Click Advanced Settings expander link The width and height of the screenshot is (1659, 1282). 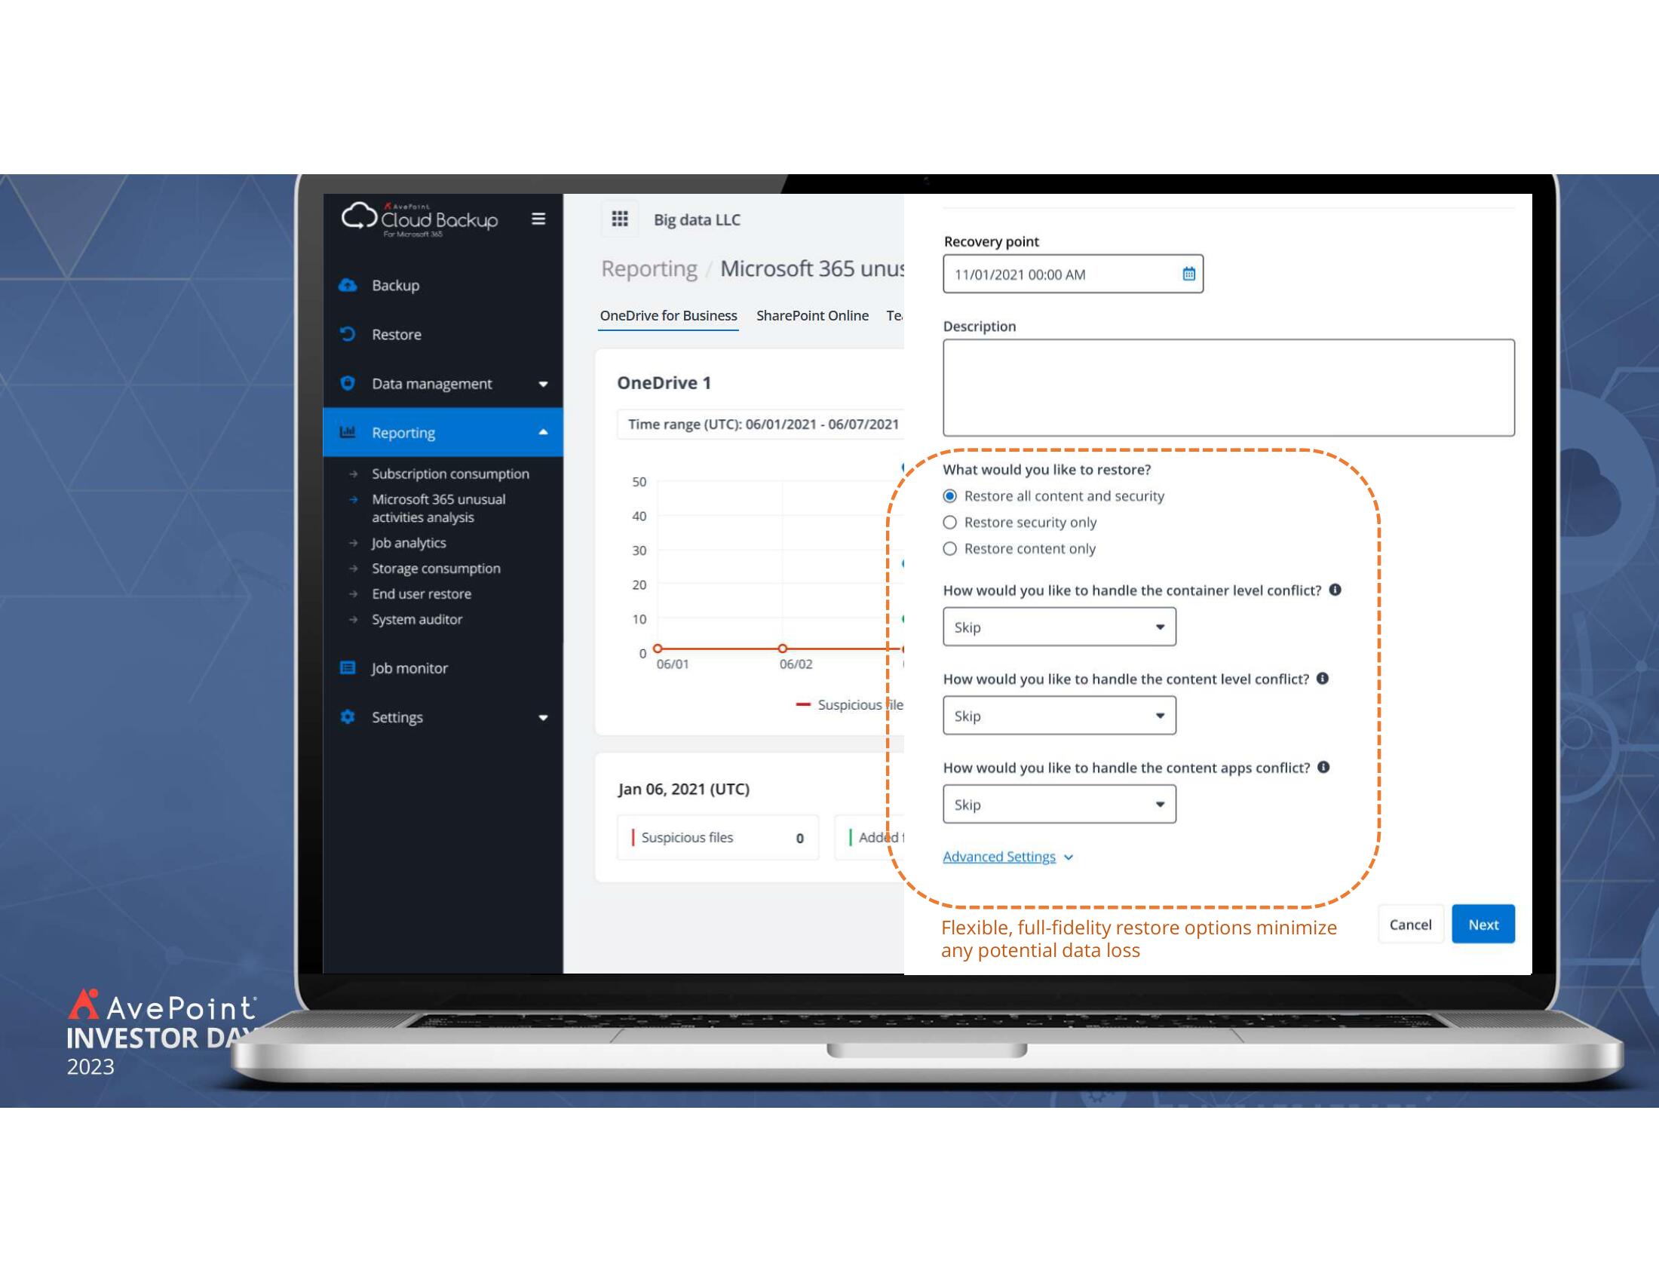[1007, 857]
